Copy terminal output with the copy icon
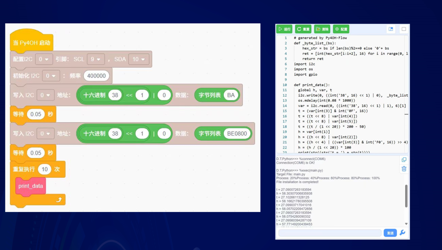 [x=404, y=160]
